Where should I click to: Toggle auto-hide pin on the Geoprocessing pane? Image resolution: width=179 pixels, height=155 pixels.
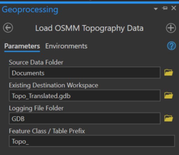tap(165, 8)
